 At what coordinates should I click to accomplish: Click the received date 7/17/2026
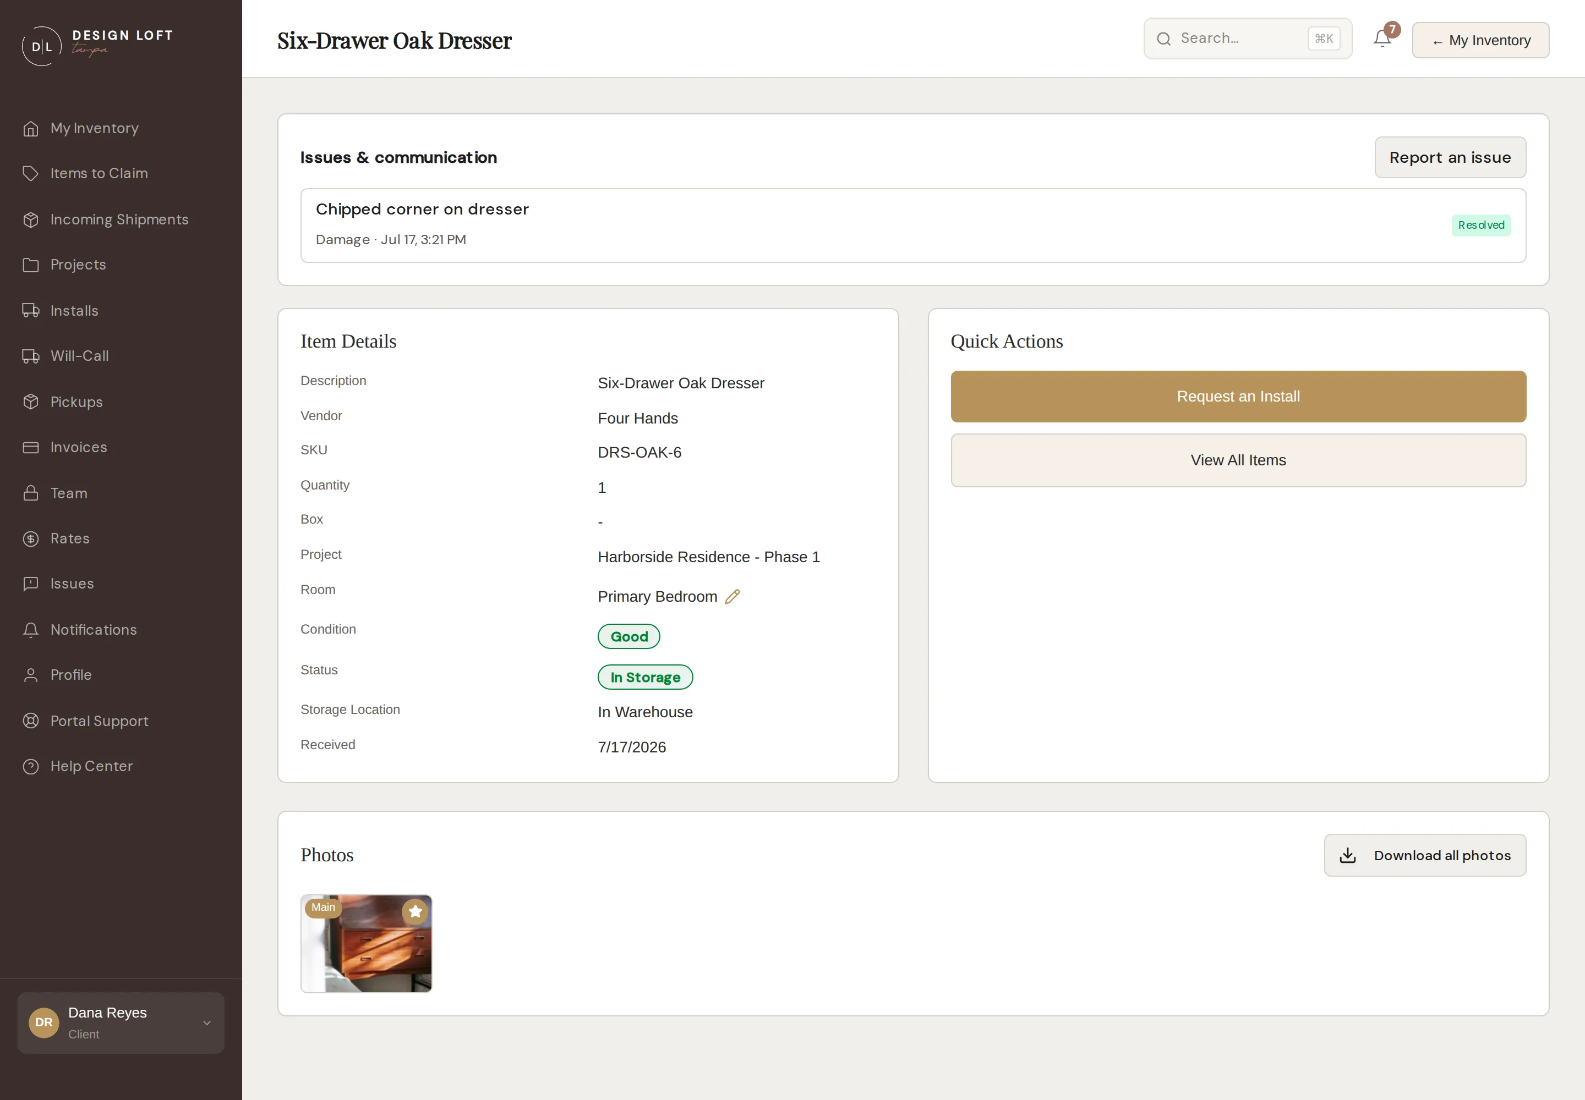(x=632, y=747)
